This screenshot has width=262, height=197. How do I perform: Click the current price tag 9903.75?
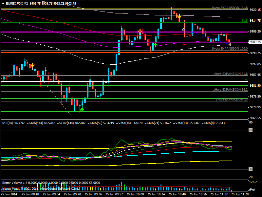click(255, 42)
